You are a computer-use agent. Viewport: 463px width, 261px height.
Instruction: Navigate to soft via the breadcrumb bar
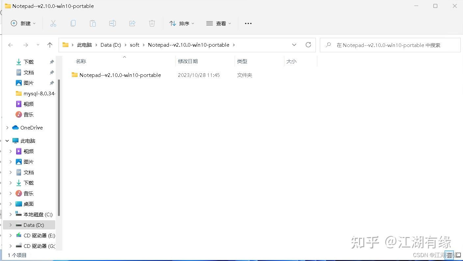[x=134, y=45]
